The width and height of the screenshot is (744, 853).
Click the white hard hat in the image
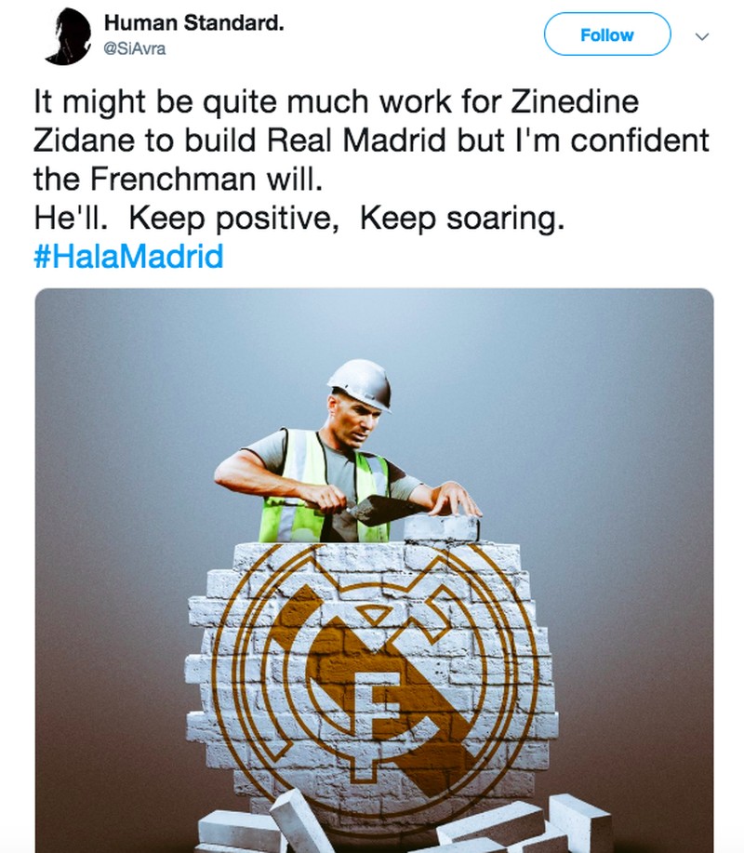click(x=361, y=381)
